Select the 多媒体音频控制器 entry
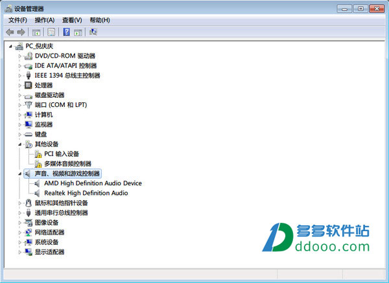The image size is (389, 283). (67, 164)
